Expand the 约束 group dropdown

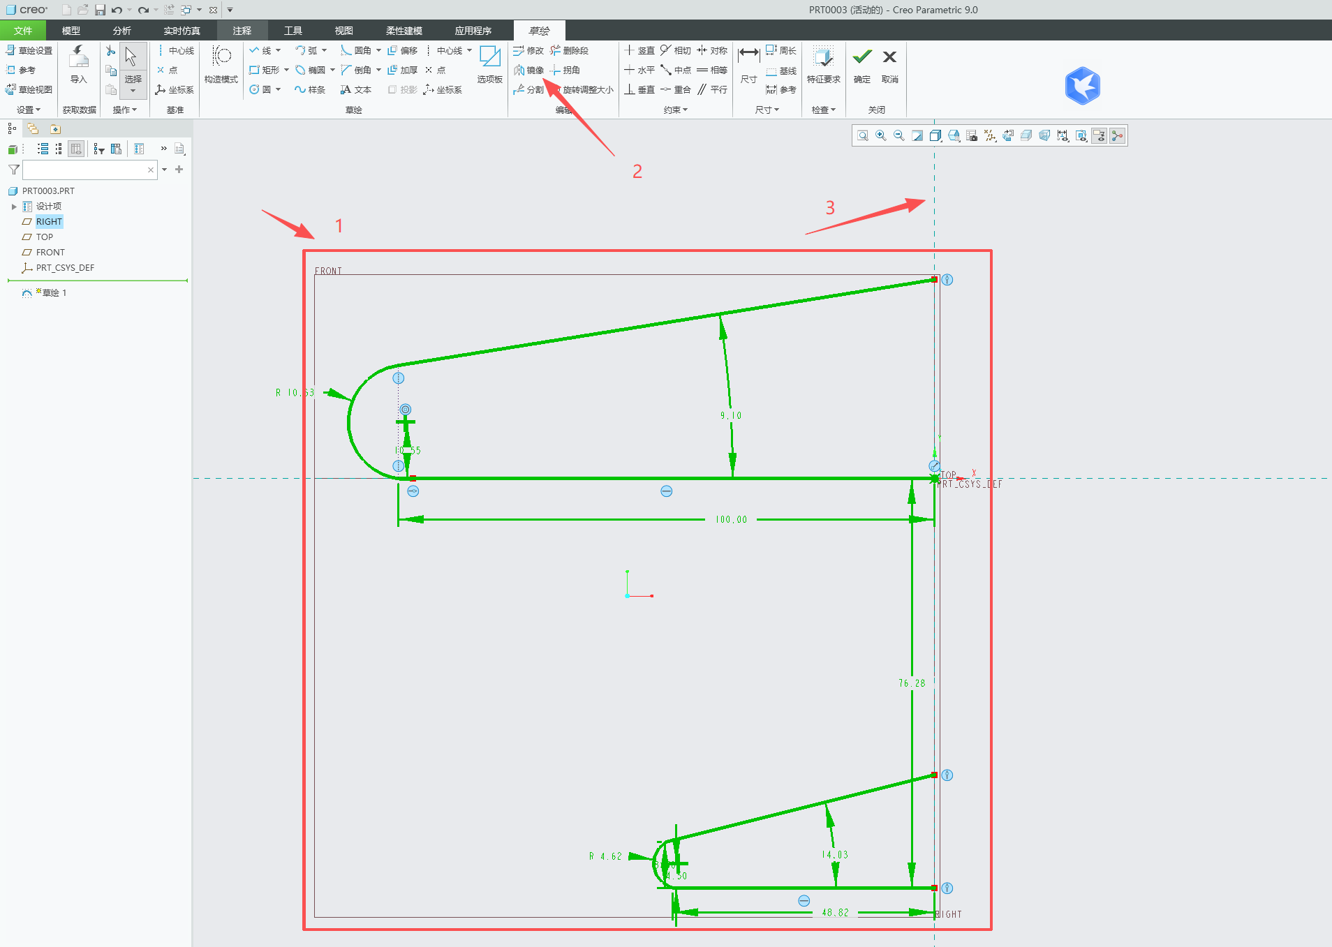click(675, 110)
